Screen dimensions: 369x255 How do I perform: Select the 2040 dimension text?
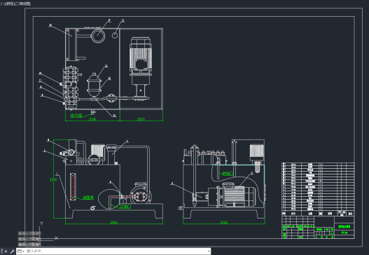click(92, 119)
